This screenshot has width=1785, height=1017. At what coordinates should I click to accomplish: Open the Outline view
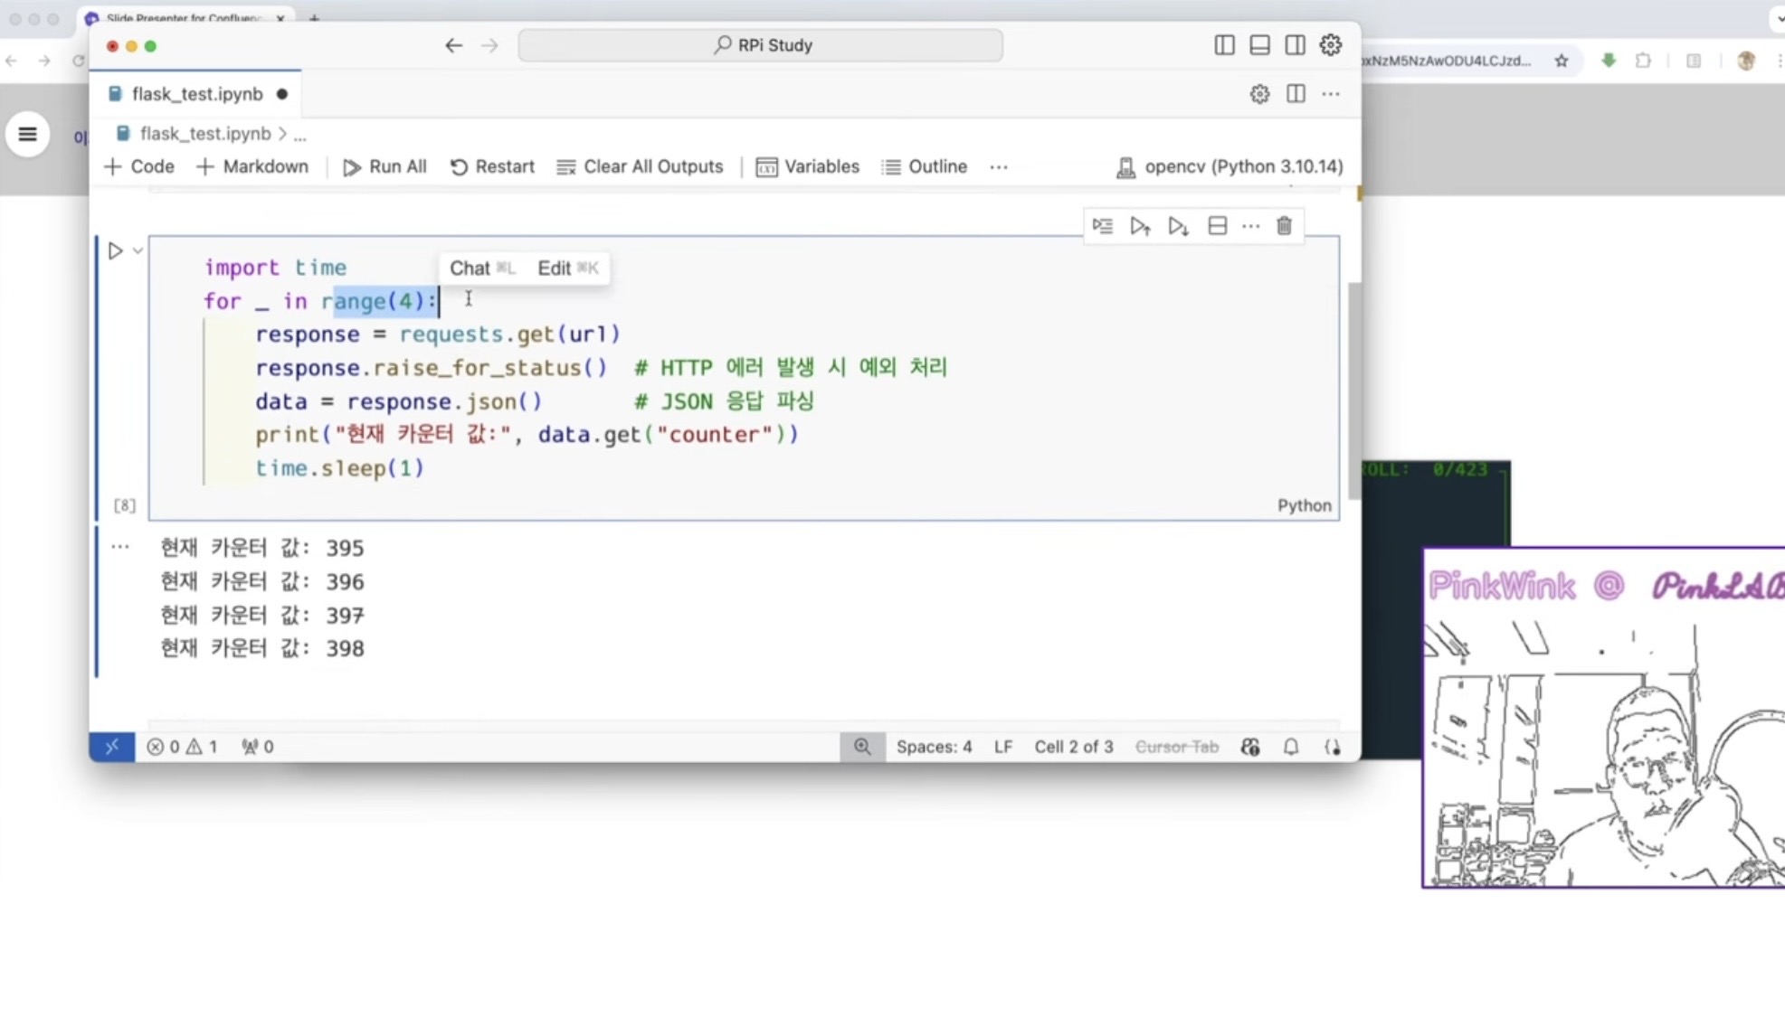(925, 166)
